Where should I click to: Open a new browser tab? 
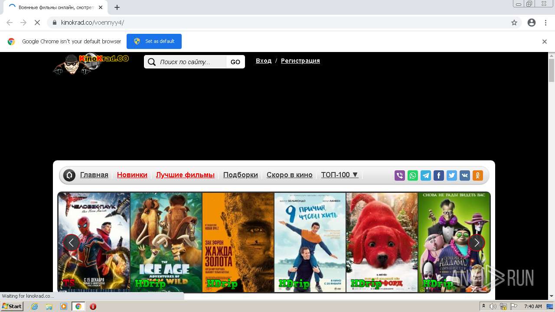click(x=117, y=7)
